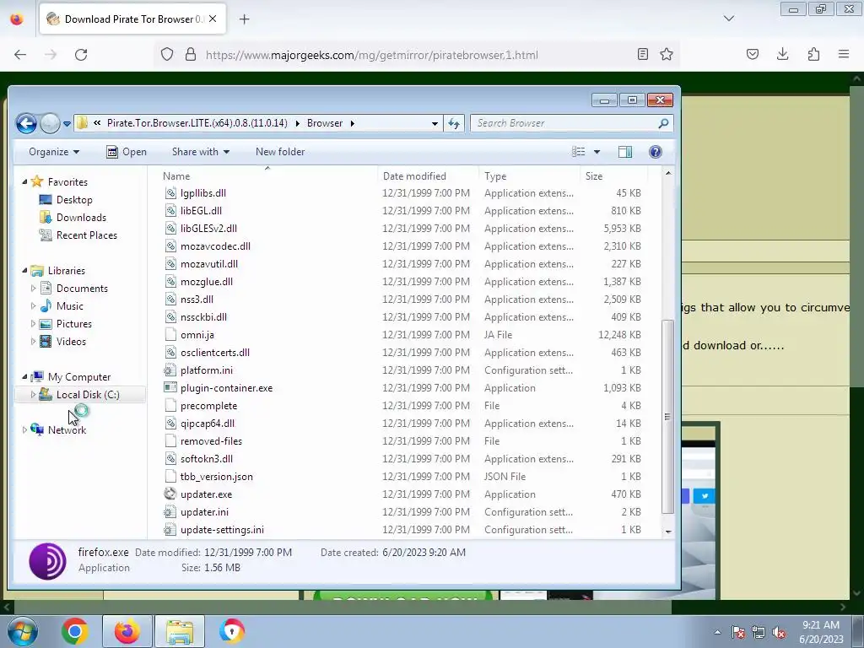Click Windows Start button

[21, 631]
